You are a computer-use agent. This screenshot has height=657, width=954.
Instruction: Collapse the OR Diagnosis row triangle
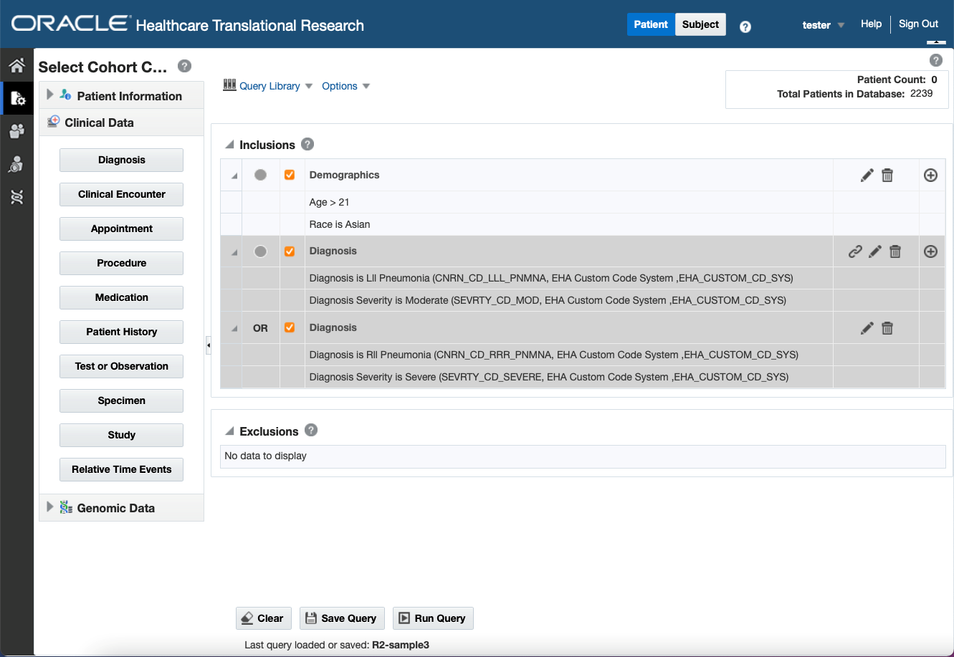tap(233, 329)
